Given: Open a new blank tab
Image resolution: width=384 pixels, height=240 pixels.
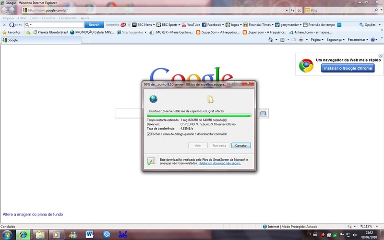Looking at the screenshot, I should coord(85,40).
